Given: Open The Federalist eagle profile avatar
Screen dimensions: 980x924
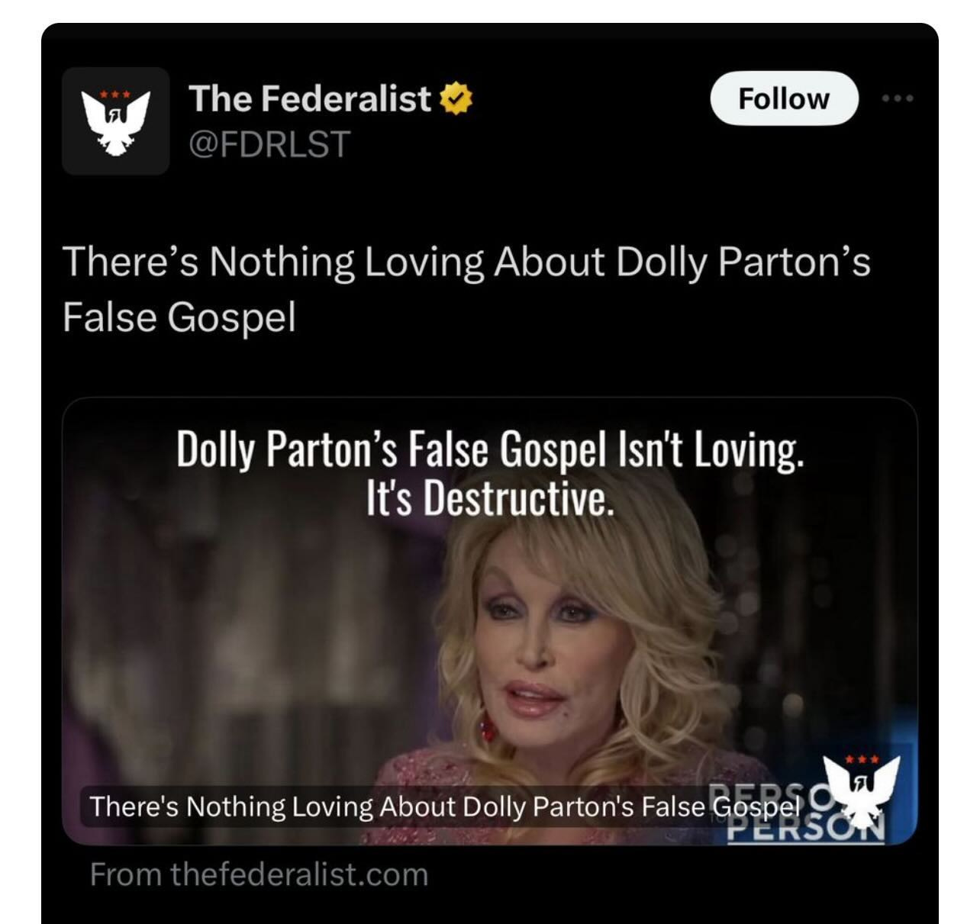Looking at the screenshot, I should 116,121.
